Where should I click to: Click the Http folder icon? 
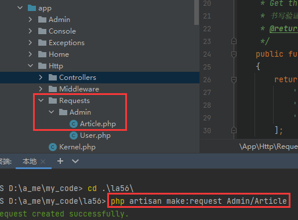42,66
